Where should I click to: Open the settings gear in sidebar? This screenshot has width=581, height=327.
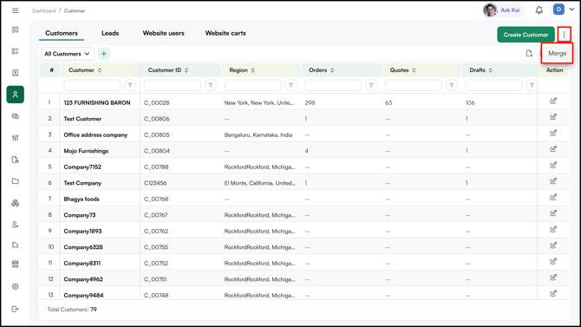16,286
